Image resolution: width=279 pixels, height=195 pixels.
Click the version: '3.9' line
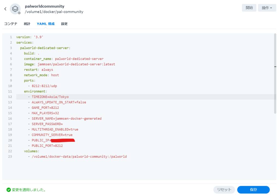coord(30,37)
